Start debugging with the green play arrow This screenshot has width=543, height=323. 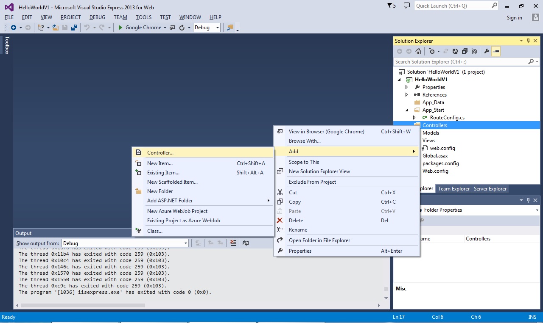coord(120,28)
